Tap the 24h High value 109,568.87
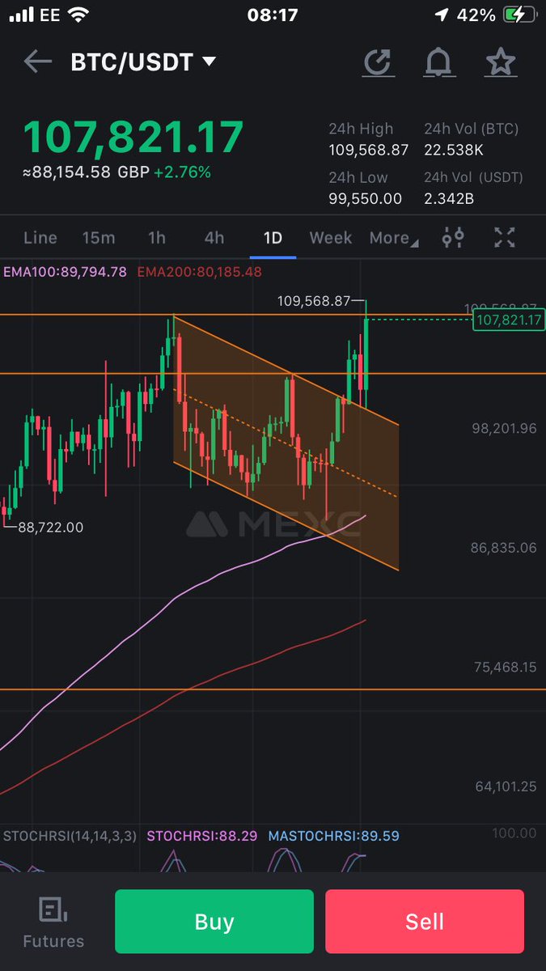This screenshot has width=546, height=971. coord(369,151)
